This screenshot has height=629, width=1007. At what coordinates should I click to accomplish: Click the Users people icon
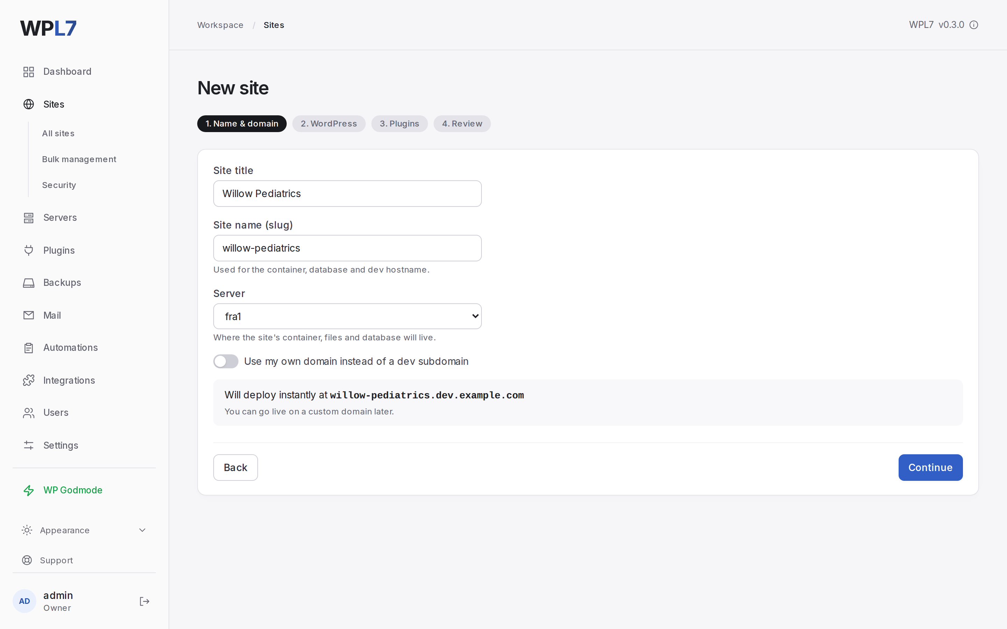[x=28, y=413]
